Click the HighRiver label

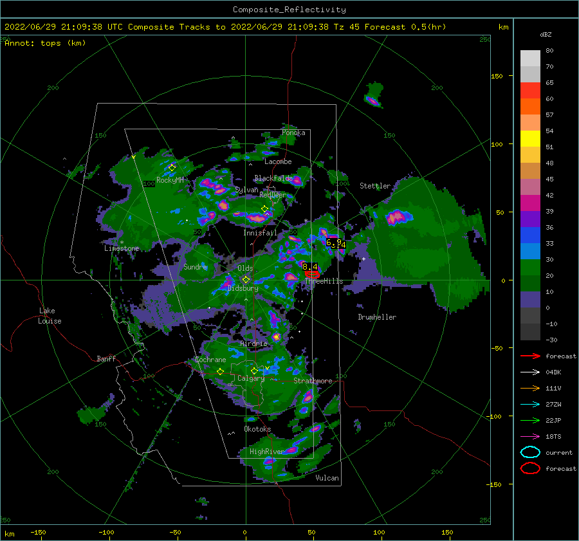click(266, 452)
